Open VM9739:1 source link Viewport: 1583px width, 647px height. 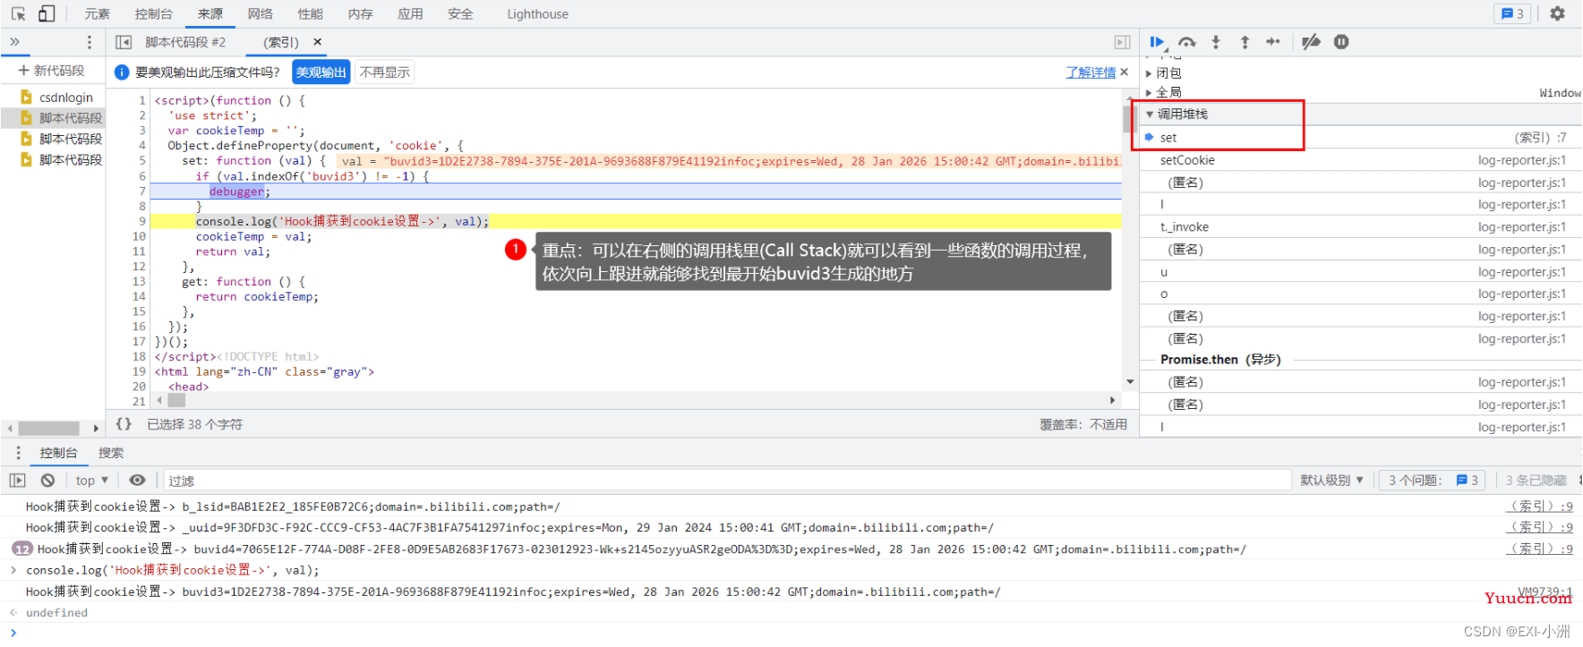tap(1544, 592)
